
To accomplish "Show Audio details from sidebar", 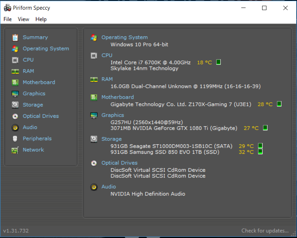I will point(30,127).
